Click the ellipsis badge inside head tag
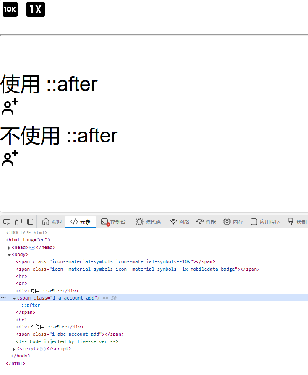Screen dimensions: 308x375 tap(32, 248)
